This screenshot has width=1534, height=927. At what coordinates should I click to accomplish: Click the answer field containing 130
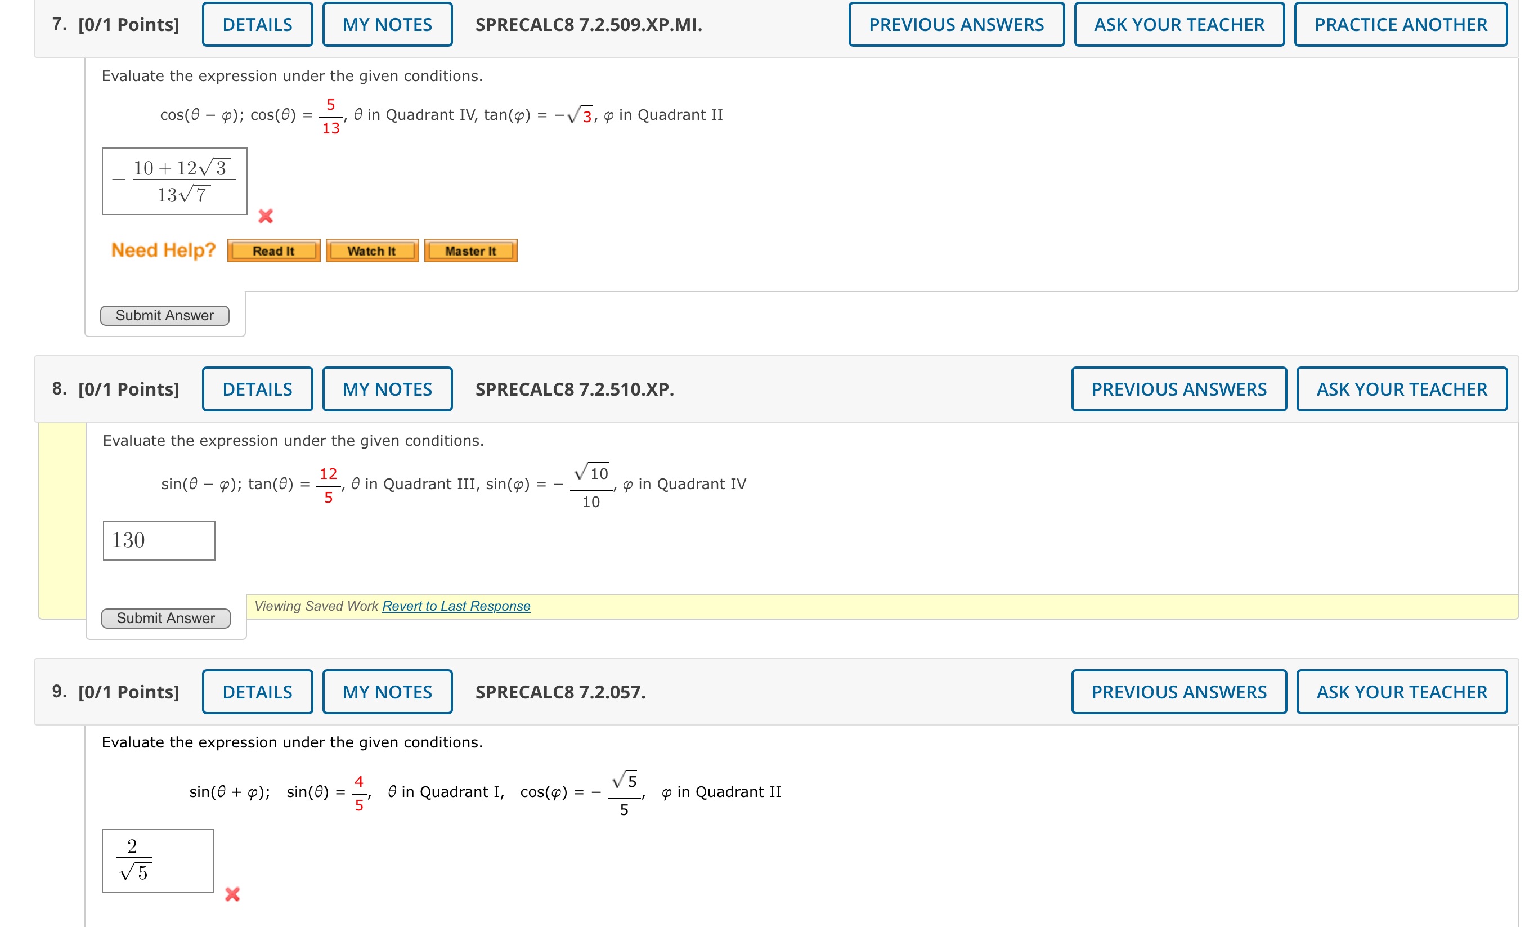[159, 540]
